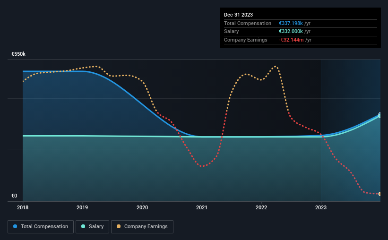
Task: Click the Company Earnings tooltip row label
Action: [245, 40]
